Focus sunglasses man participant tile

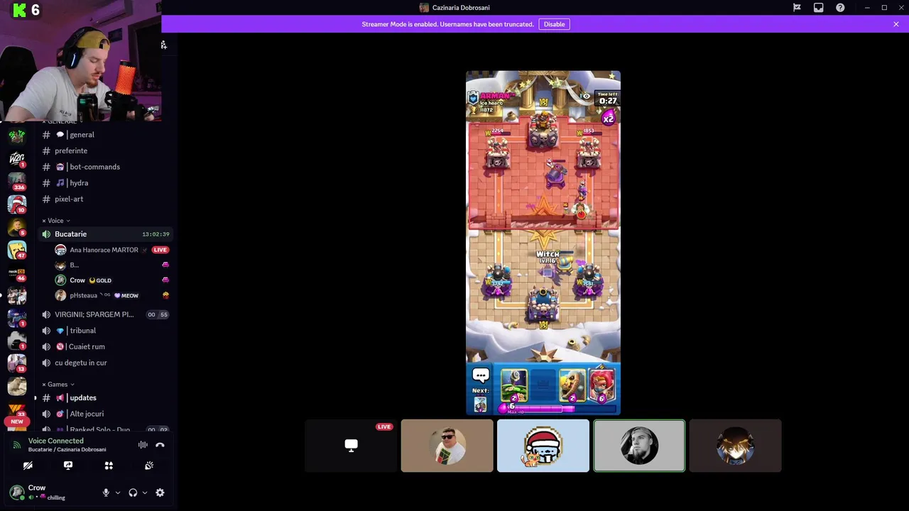[x=447, y=446]
